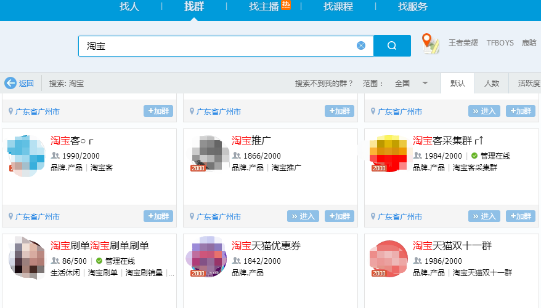Open the map location pin icon
The image size is (541, 308).
click(x=430, y=44)
